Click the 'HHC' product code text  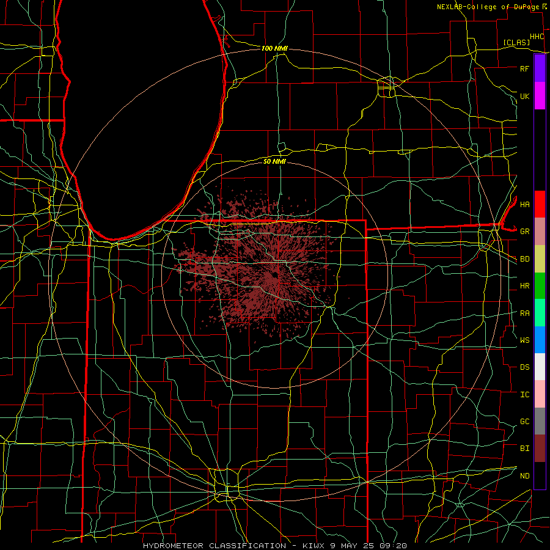[x=537, y=37]
